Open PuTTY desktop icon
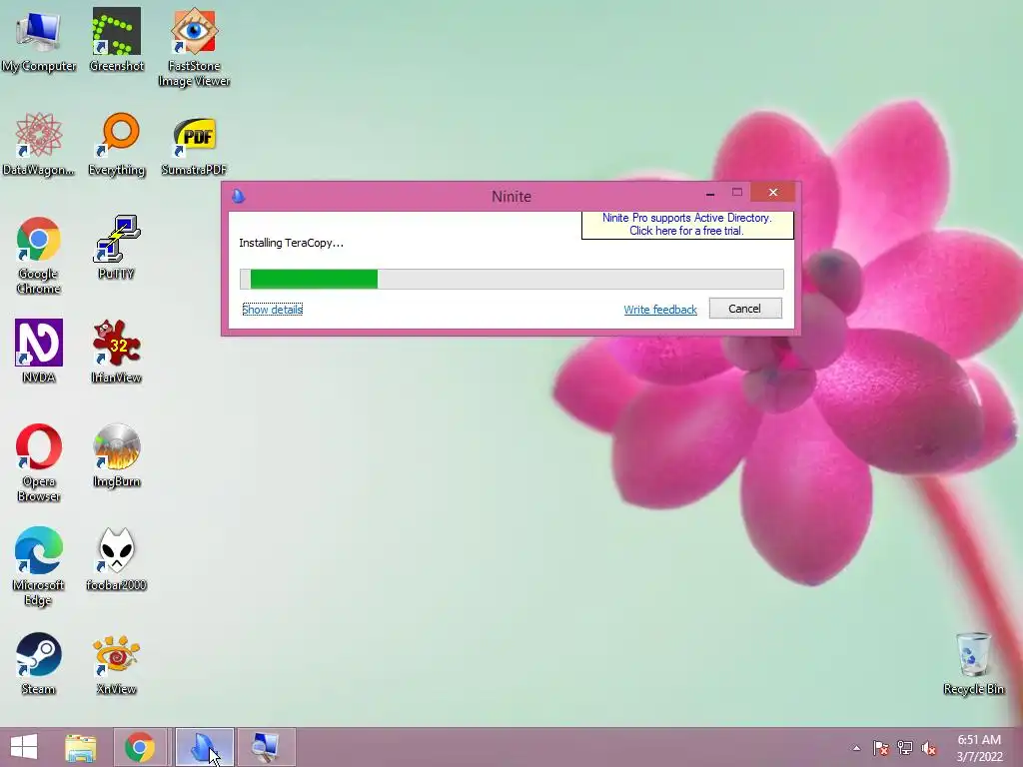The image size is (1023, 767). click(x=116, y=248)
